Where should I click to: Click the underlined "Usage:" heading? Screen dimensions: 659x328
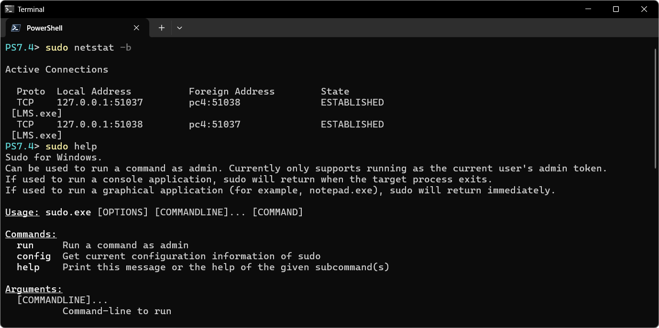[x=22, y=212]
